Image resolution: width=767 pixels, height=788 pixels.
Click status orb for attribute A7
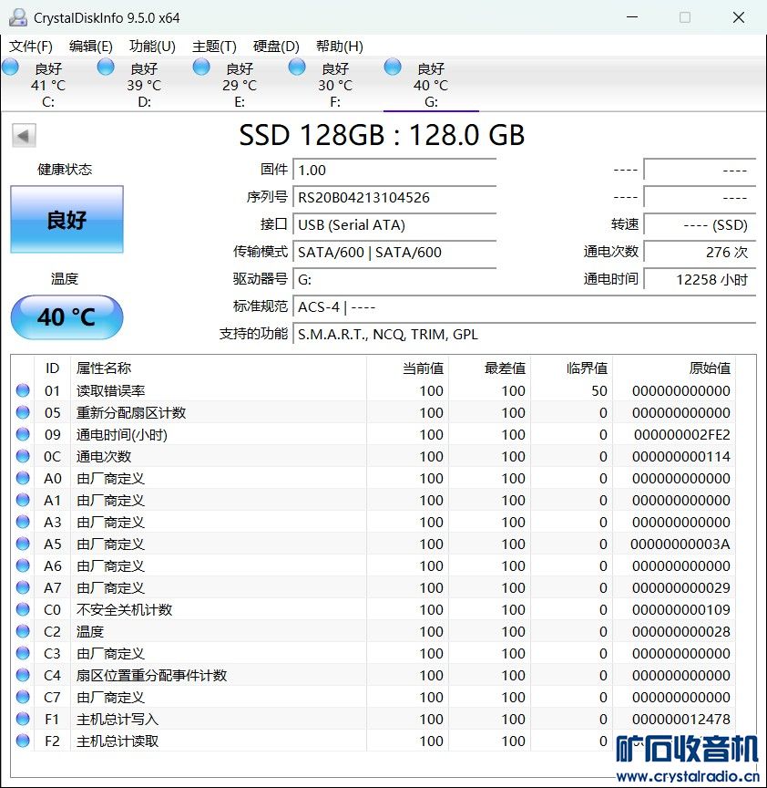click(23, 587)
